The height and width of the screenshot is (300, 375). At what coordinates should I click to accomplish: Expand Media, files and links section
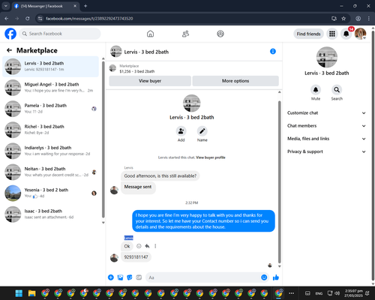coord(326,139)
